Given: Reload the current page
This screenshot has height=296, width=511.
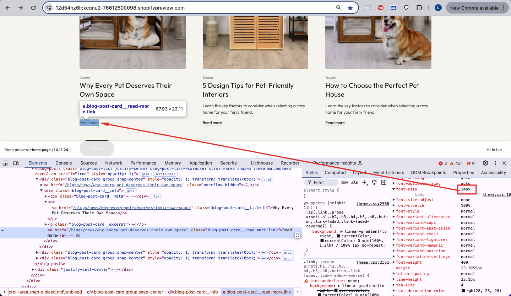Looking at the screenshot, I should (x=33, y=8).
